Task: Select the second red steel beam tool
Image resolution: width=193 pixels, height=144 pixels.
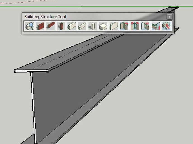Action: [50, 26]
